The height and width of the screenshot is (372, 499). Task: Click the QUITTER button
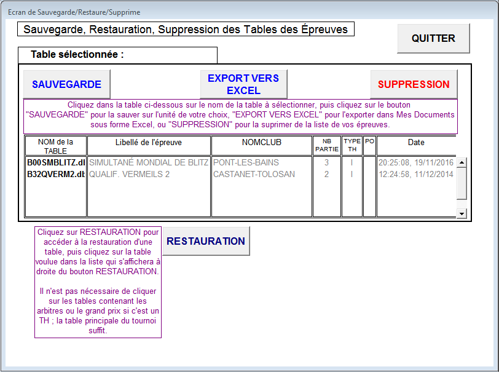coord(433,38)
